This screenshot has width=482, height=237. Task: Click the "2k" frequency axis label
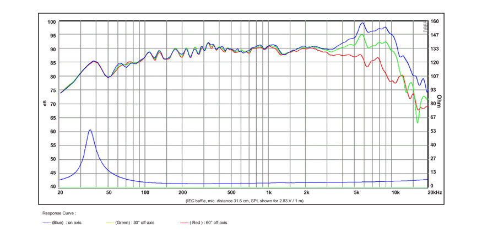tap(306, 193)
